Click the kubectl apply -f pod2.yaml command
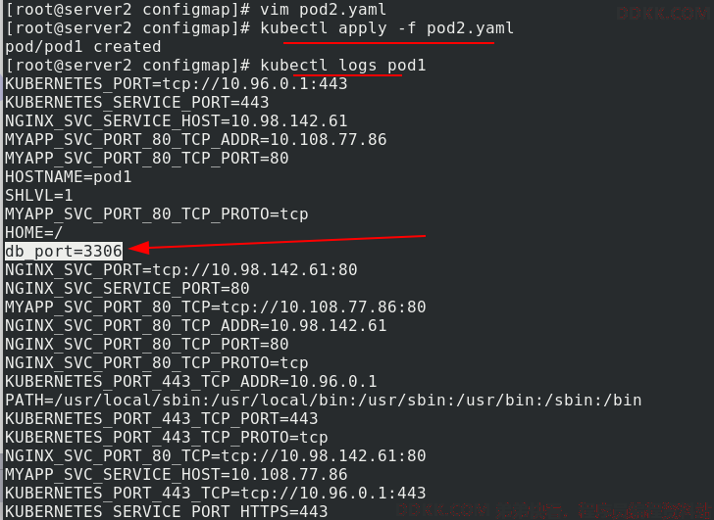714x520 pixels. click(x=387, y=28)
